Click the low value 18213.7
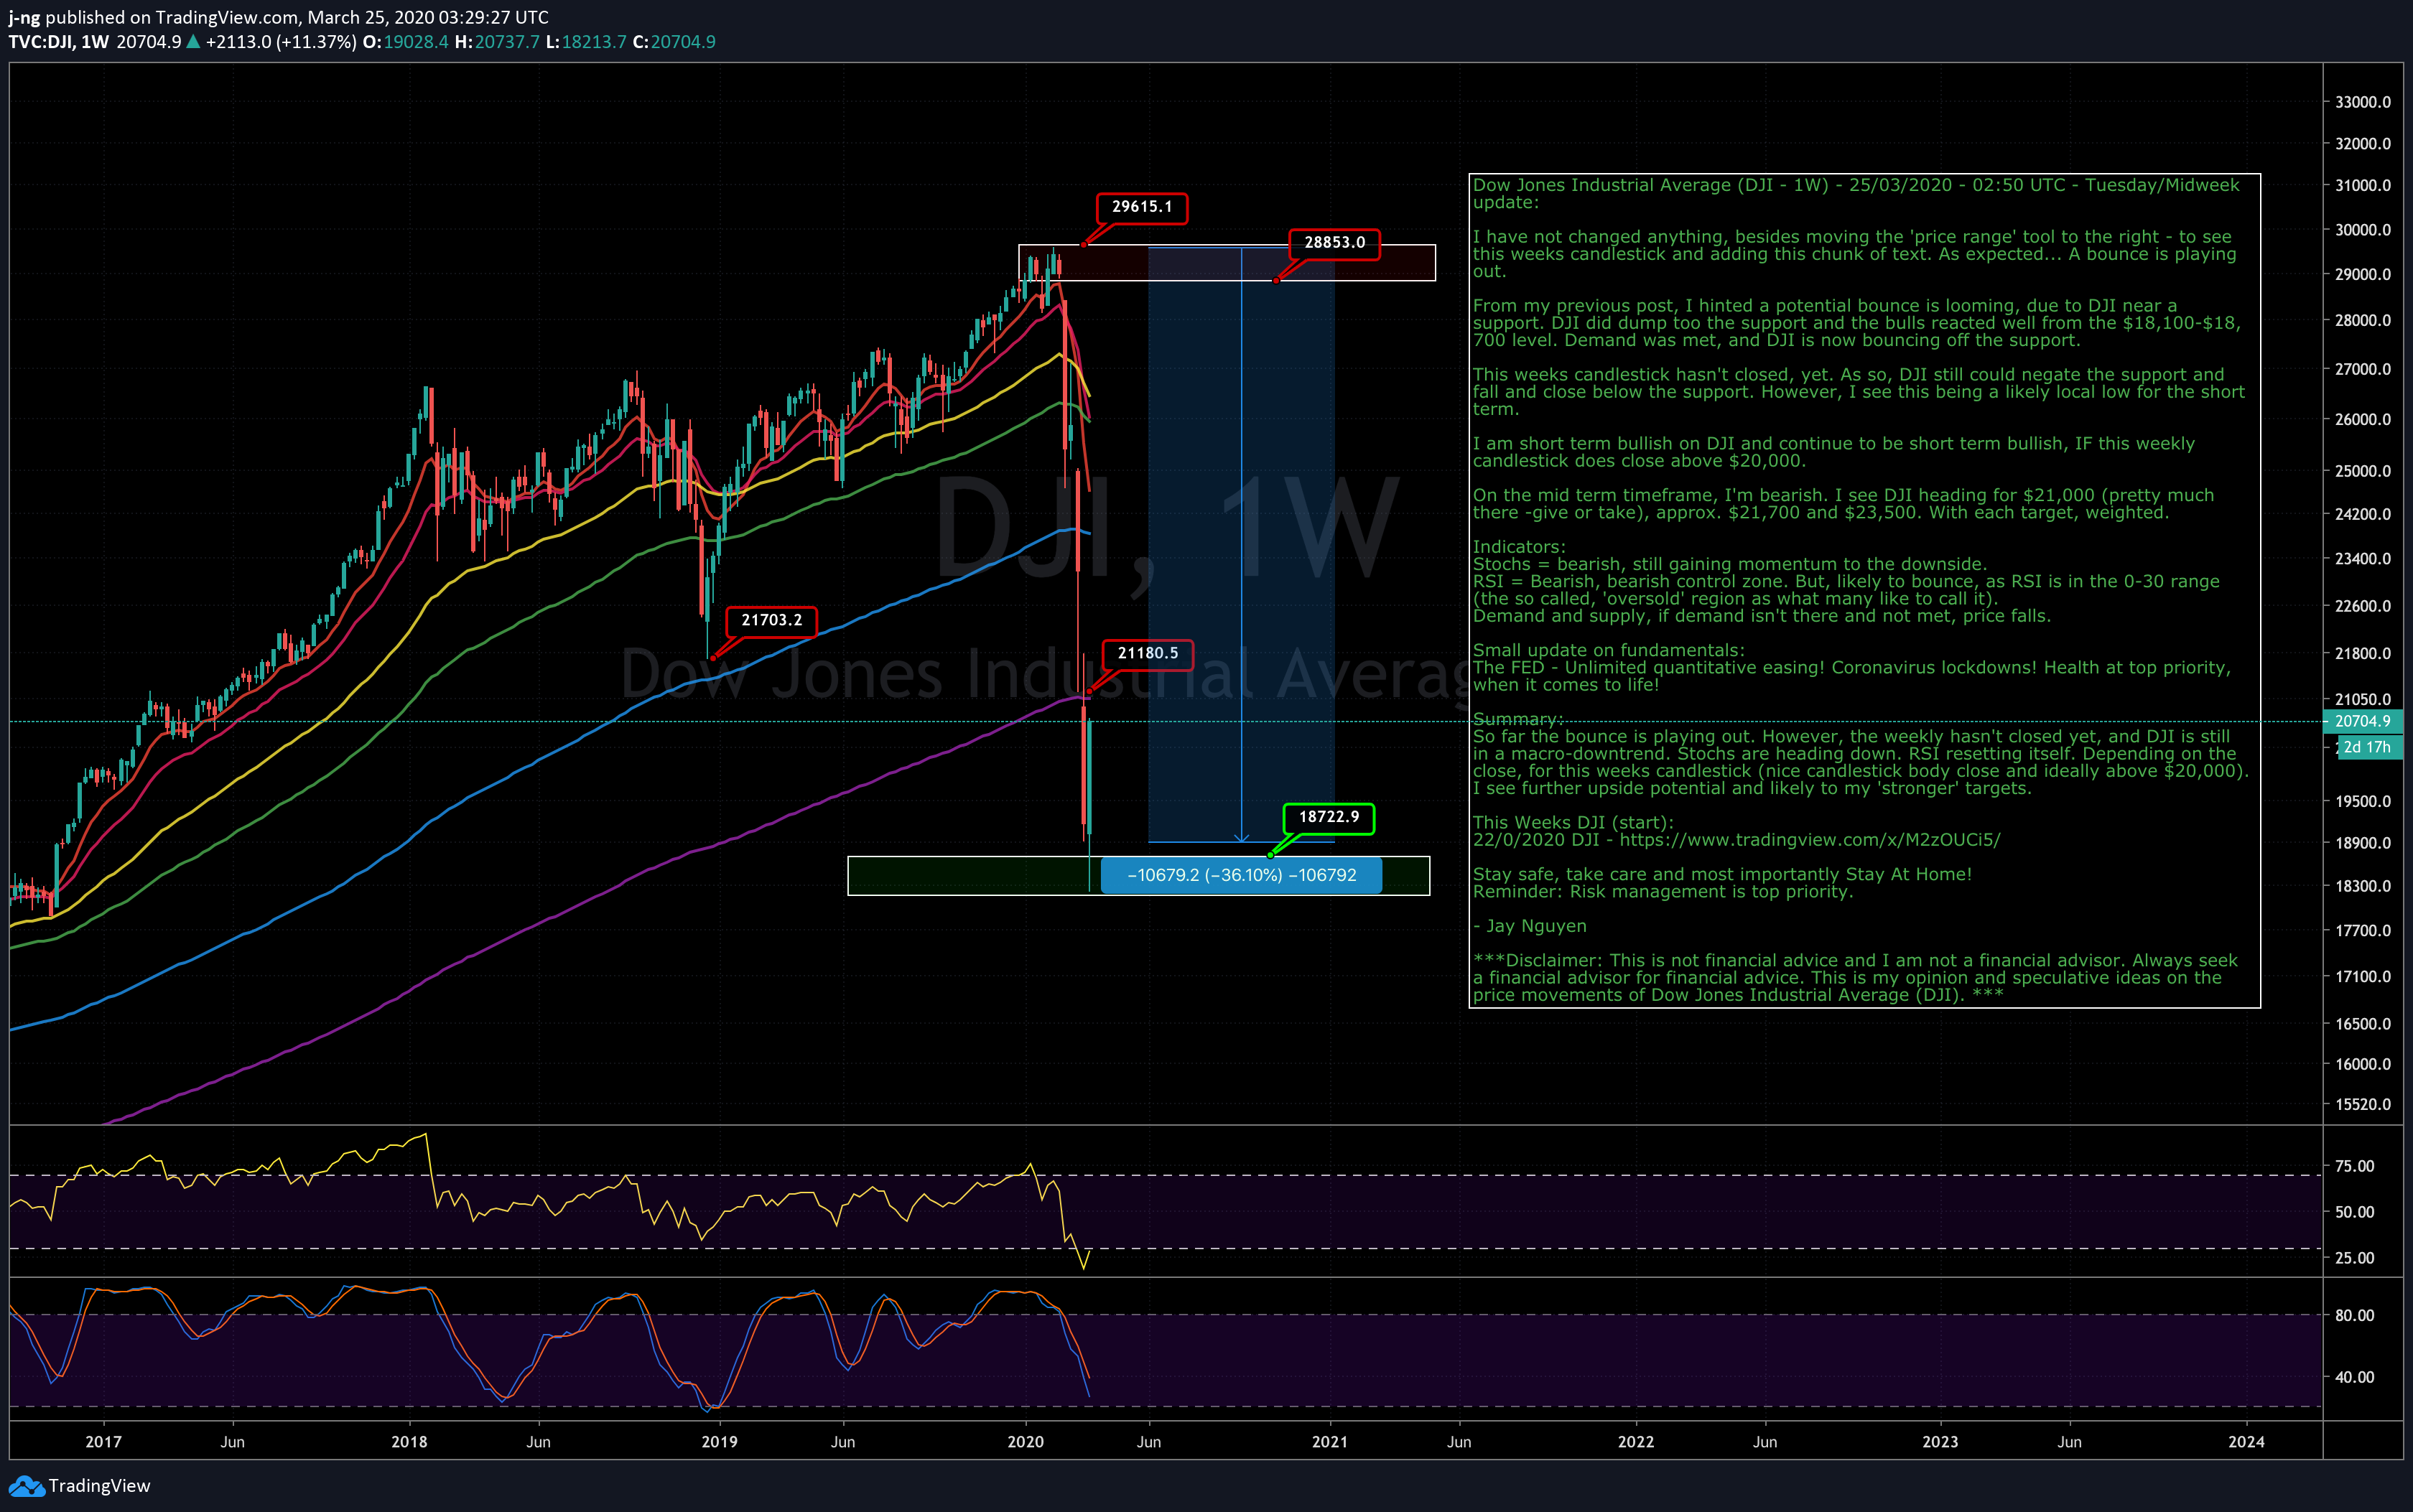 coord(594,42)
